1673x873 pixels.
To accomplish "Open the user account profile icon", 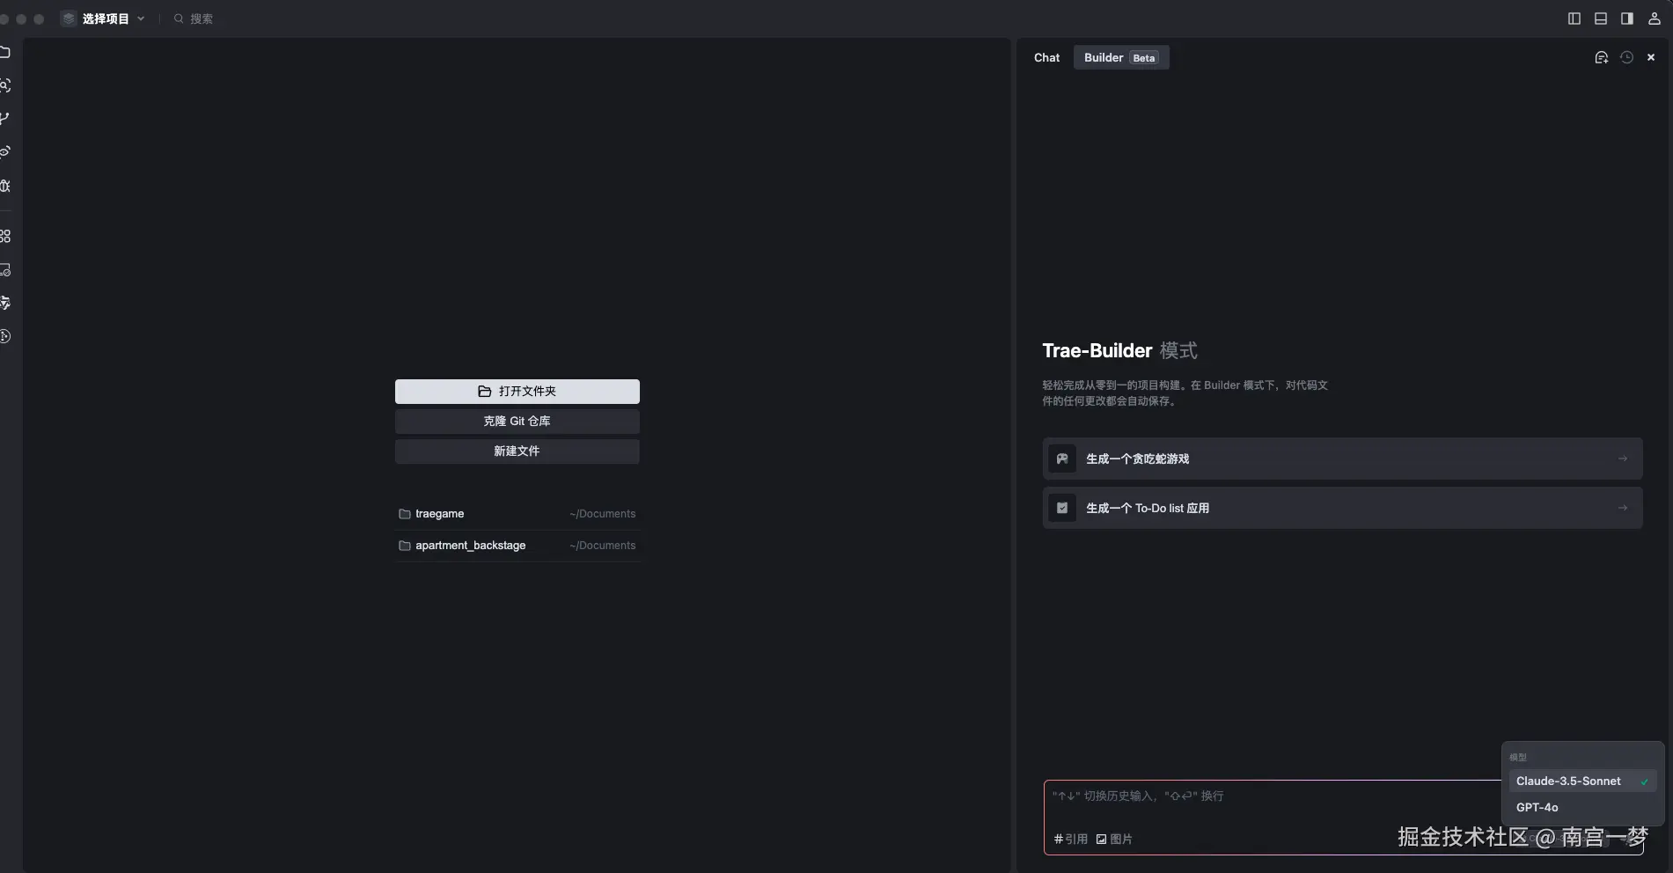I will coord(1654,18).
